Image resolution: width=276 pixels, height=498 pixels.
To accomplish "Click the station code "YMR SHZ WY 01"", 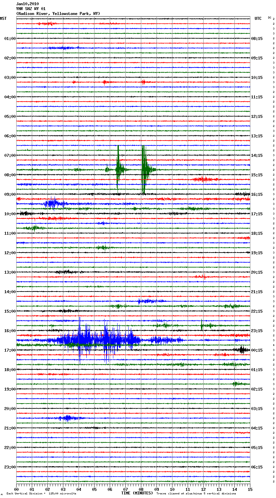I will [31, 9].
